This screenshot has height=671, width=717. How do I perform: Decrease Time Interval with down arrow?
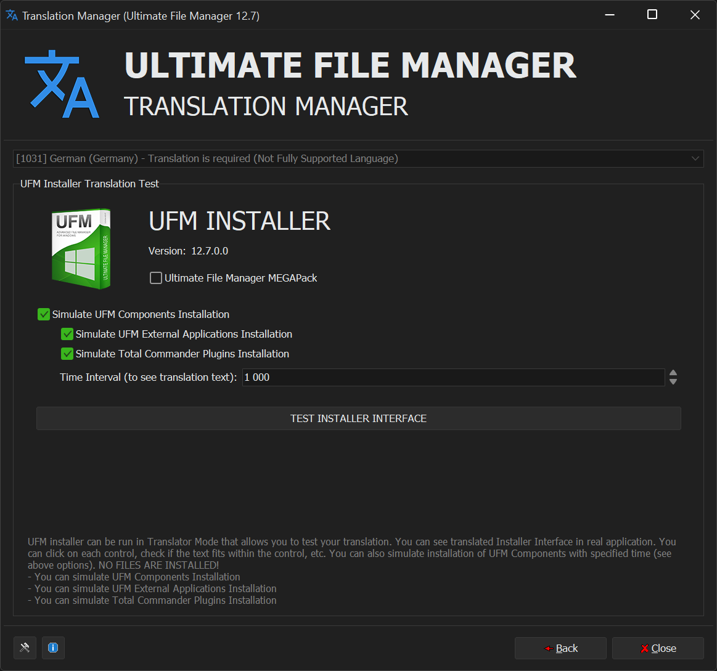tap(673, 382)
